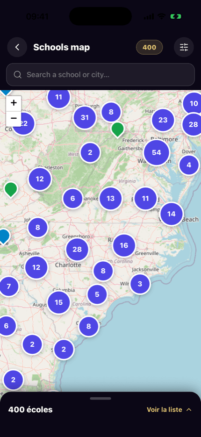Screen dimensions: 201x437
Task: Open the 12 cluster near Charleston
Action: (40, 179)
